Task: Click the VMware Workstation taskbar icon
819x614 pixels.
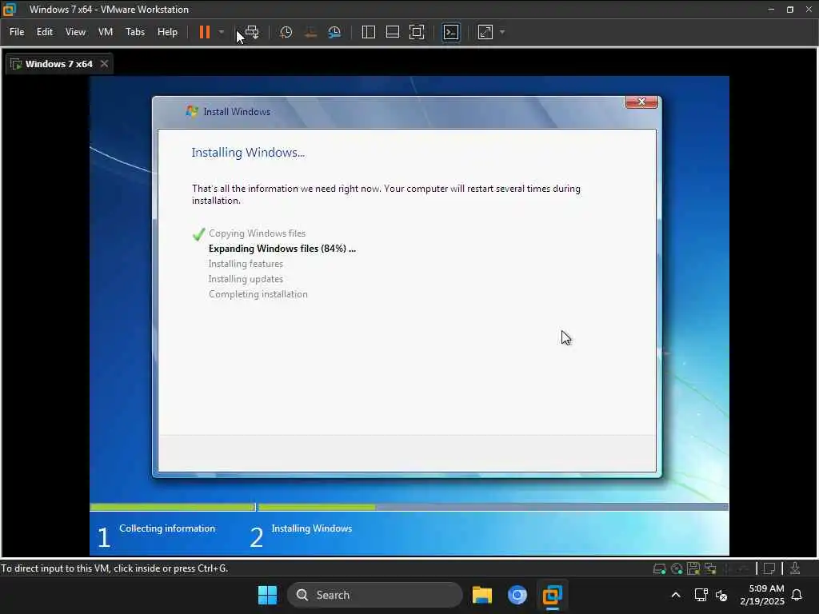Action: (x=552, y=595)
